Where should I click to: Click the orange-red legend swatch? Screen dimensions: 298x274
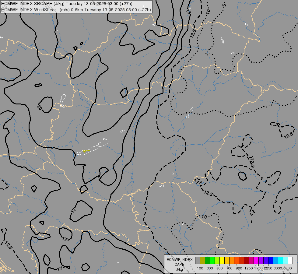point(237,260)
